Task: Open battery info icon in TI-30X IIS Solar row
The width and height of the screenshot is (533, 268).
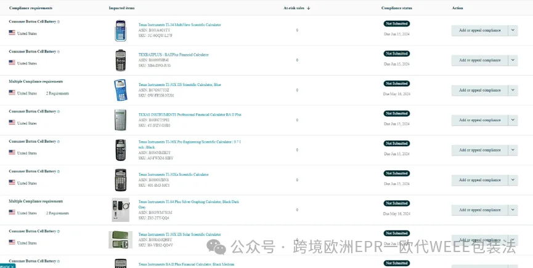Action: click(x=59, y=231)
